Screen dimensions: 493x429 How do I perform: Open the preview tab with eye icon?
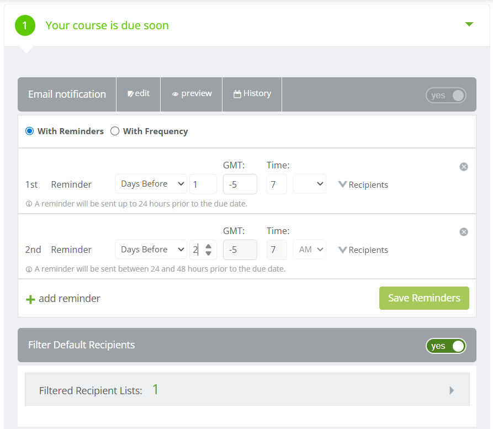[192, 93]
